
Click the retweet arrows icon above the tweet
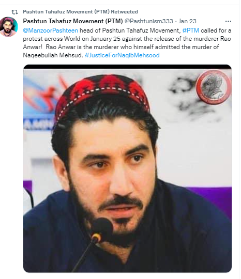coord(14,12)
